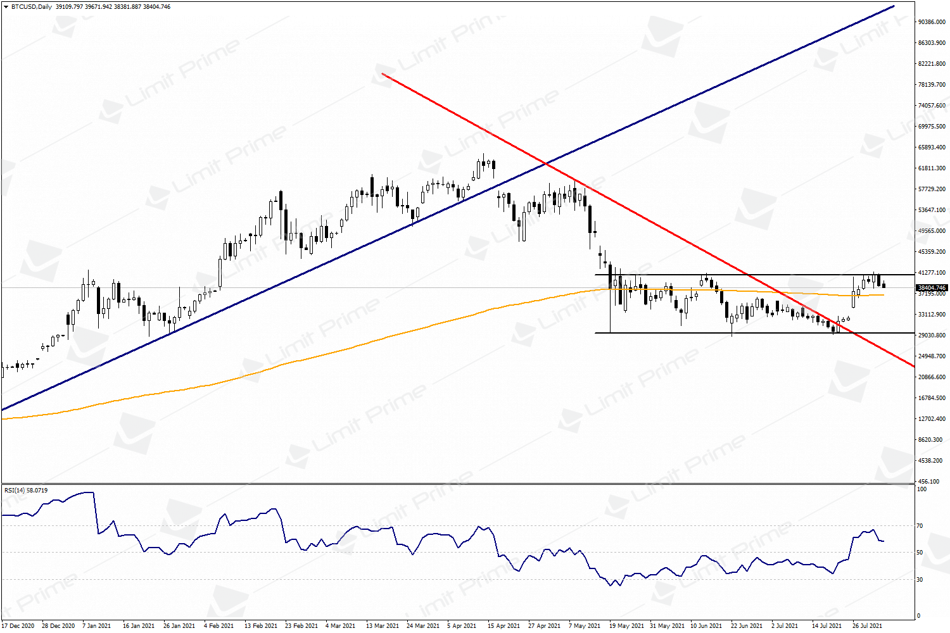
Task: Click the 69975.500 price axis label
Action: click(932, 127)
